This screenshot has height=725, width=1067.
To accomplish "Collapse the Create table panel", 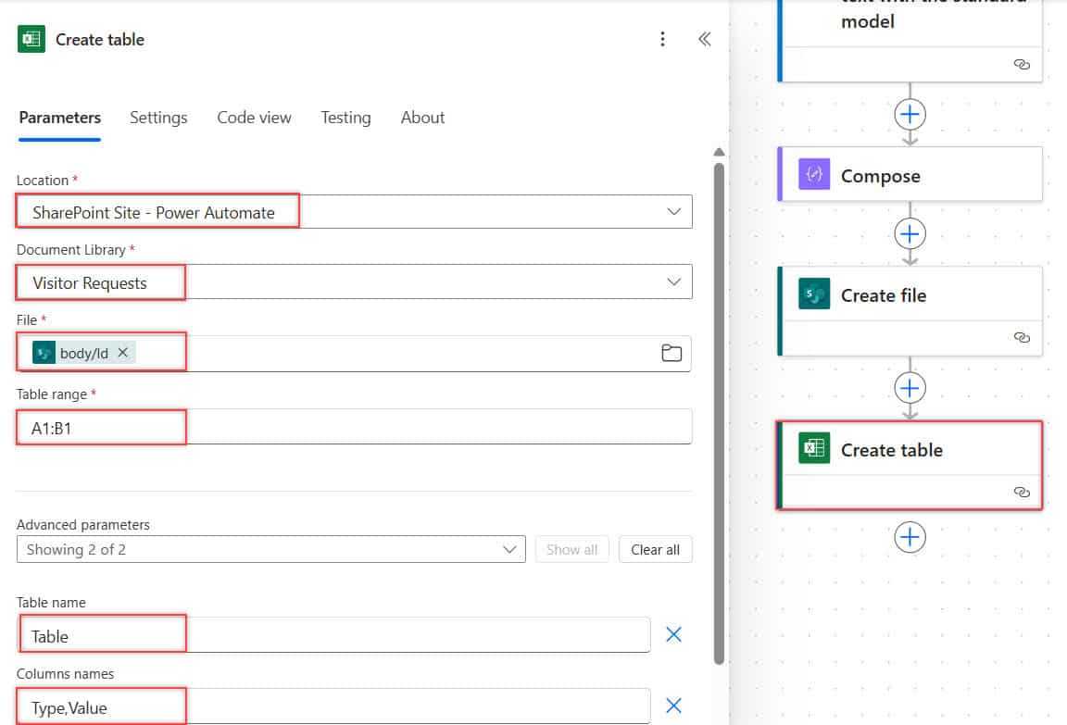I will coord(704,39).
